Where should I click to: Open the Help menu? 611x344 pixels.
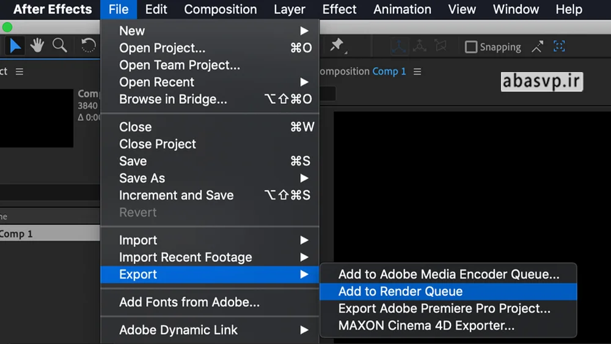pos(569,9)
